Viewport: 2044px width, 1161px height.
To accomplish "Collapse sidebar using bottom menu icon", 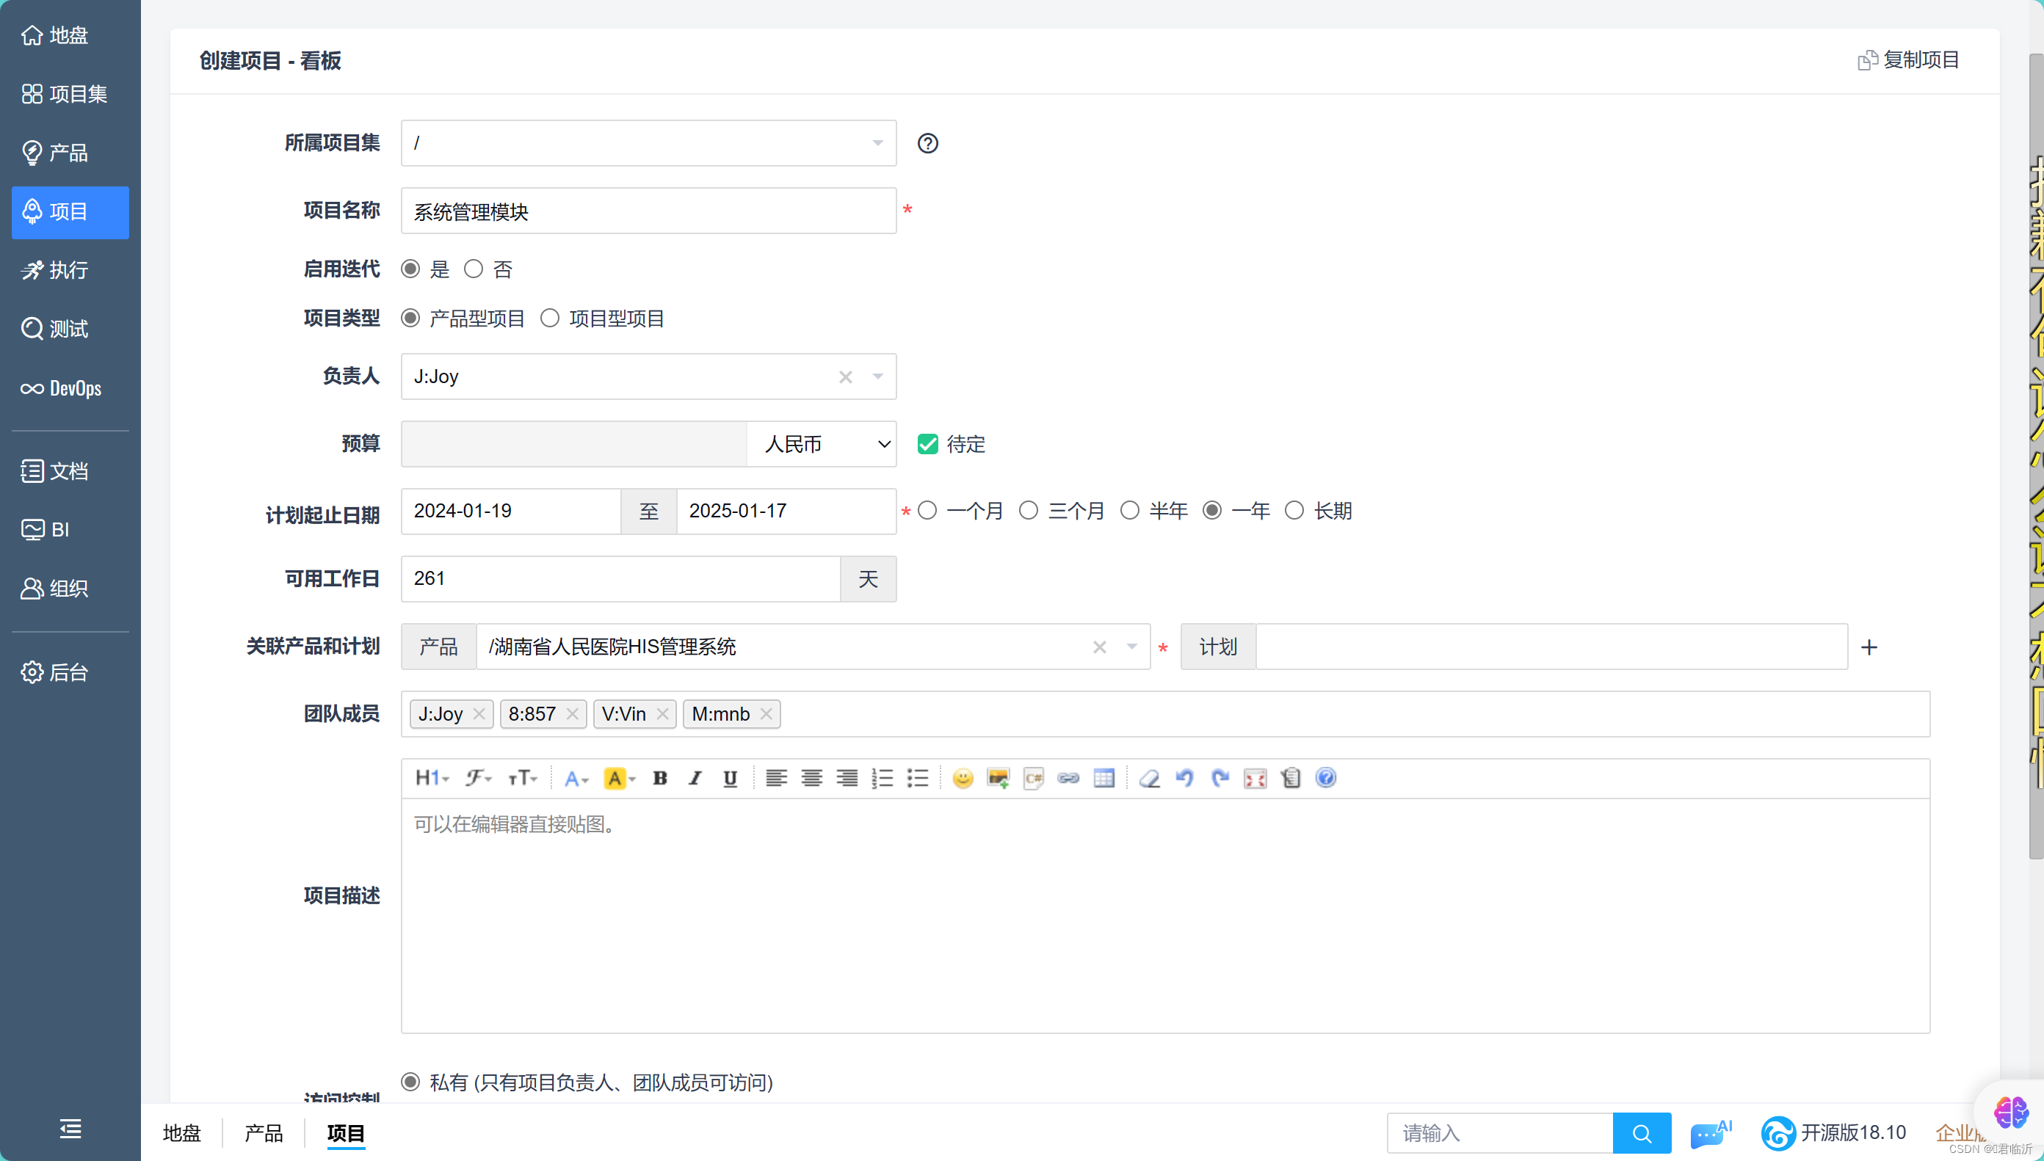I will tap(70, 1128).
